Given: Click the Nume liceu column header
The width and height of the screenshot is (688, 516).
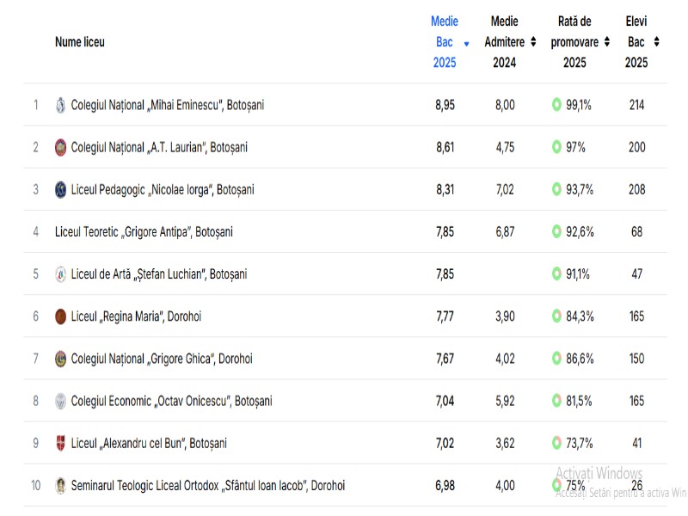Looking at the screenshot, I should pyautogui.click(x=80, y=41).
